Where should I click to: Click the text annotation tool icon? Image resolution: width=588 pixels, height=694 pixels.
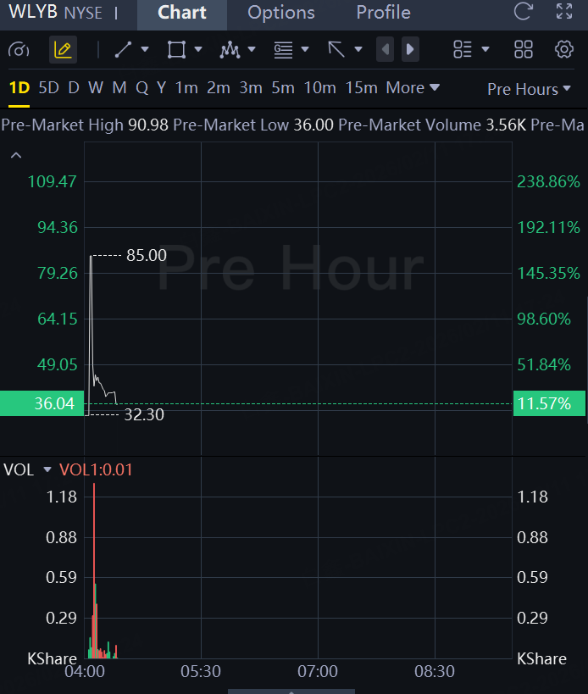pos(283,50)
